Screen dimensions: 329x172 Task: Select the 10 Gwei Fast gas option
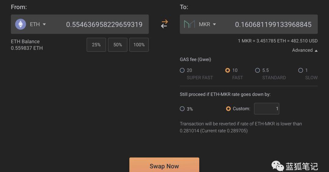(x=228, y=70)
